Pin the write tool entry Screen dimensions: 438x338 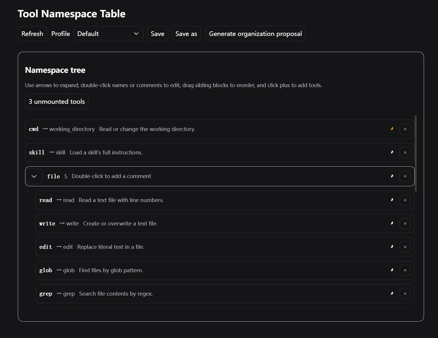392,223
